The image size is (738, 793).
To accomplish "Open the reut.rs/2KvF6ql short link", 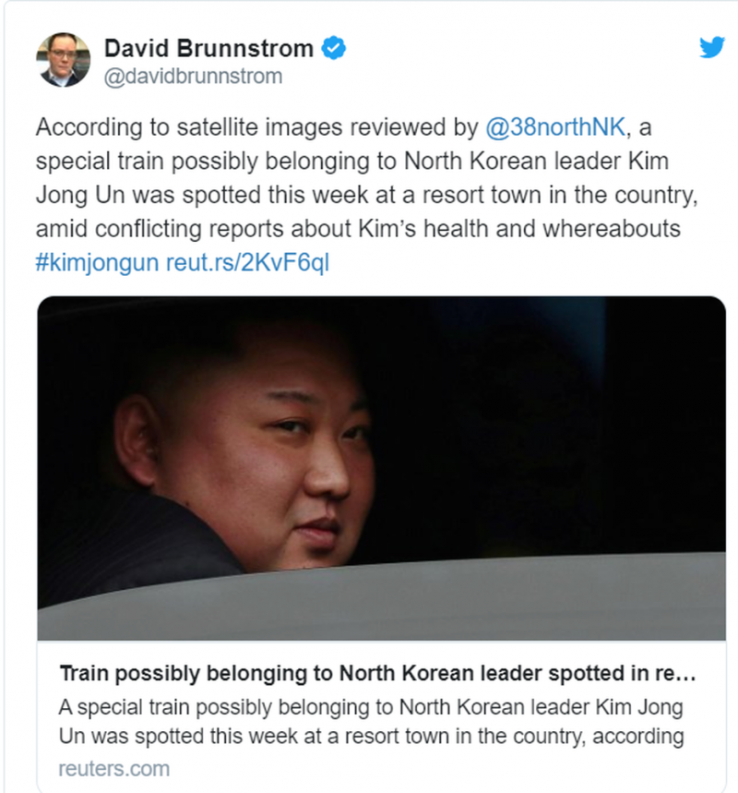I will [x=247, y=263].
